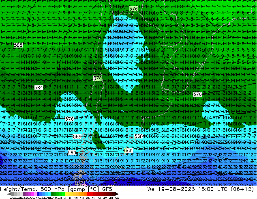Click the '54' legend scale value
257x199 pixels.
(x=117, y=198)
